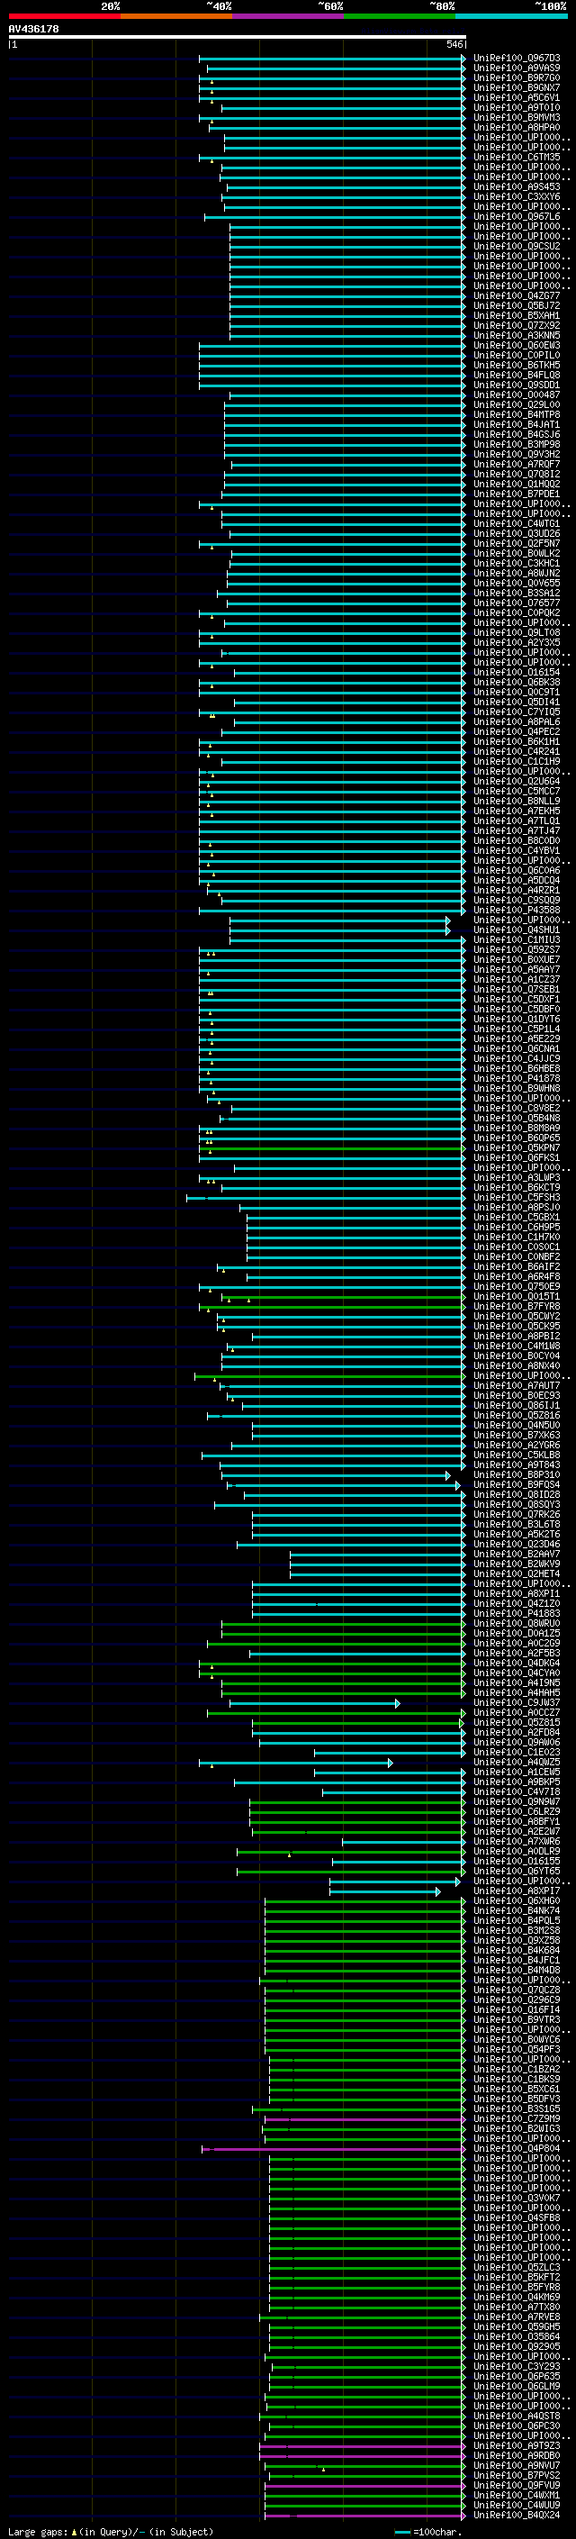Click the short cyan alignment bar for C9JW37

[x=314, y=1703]
